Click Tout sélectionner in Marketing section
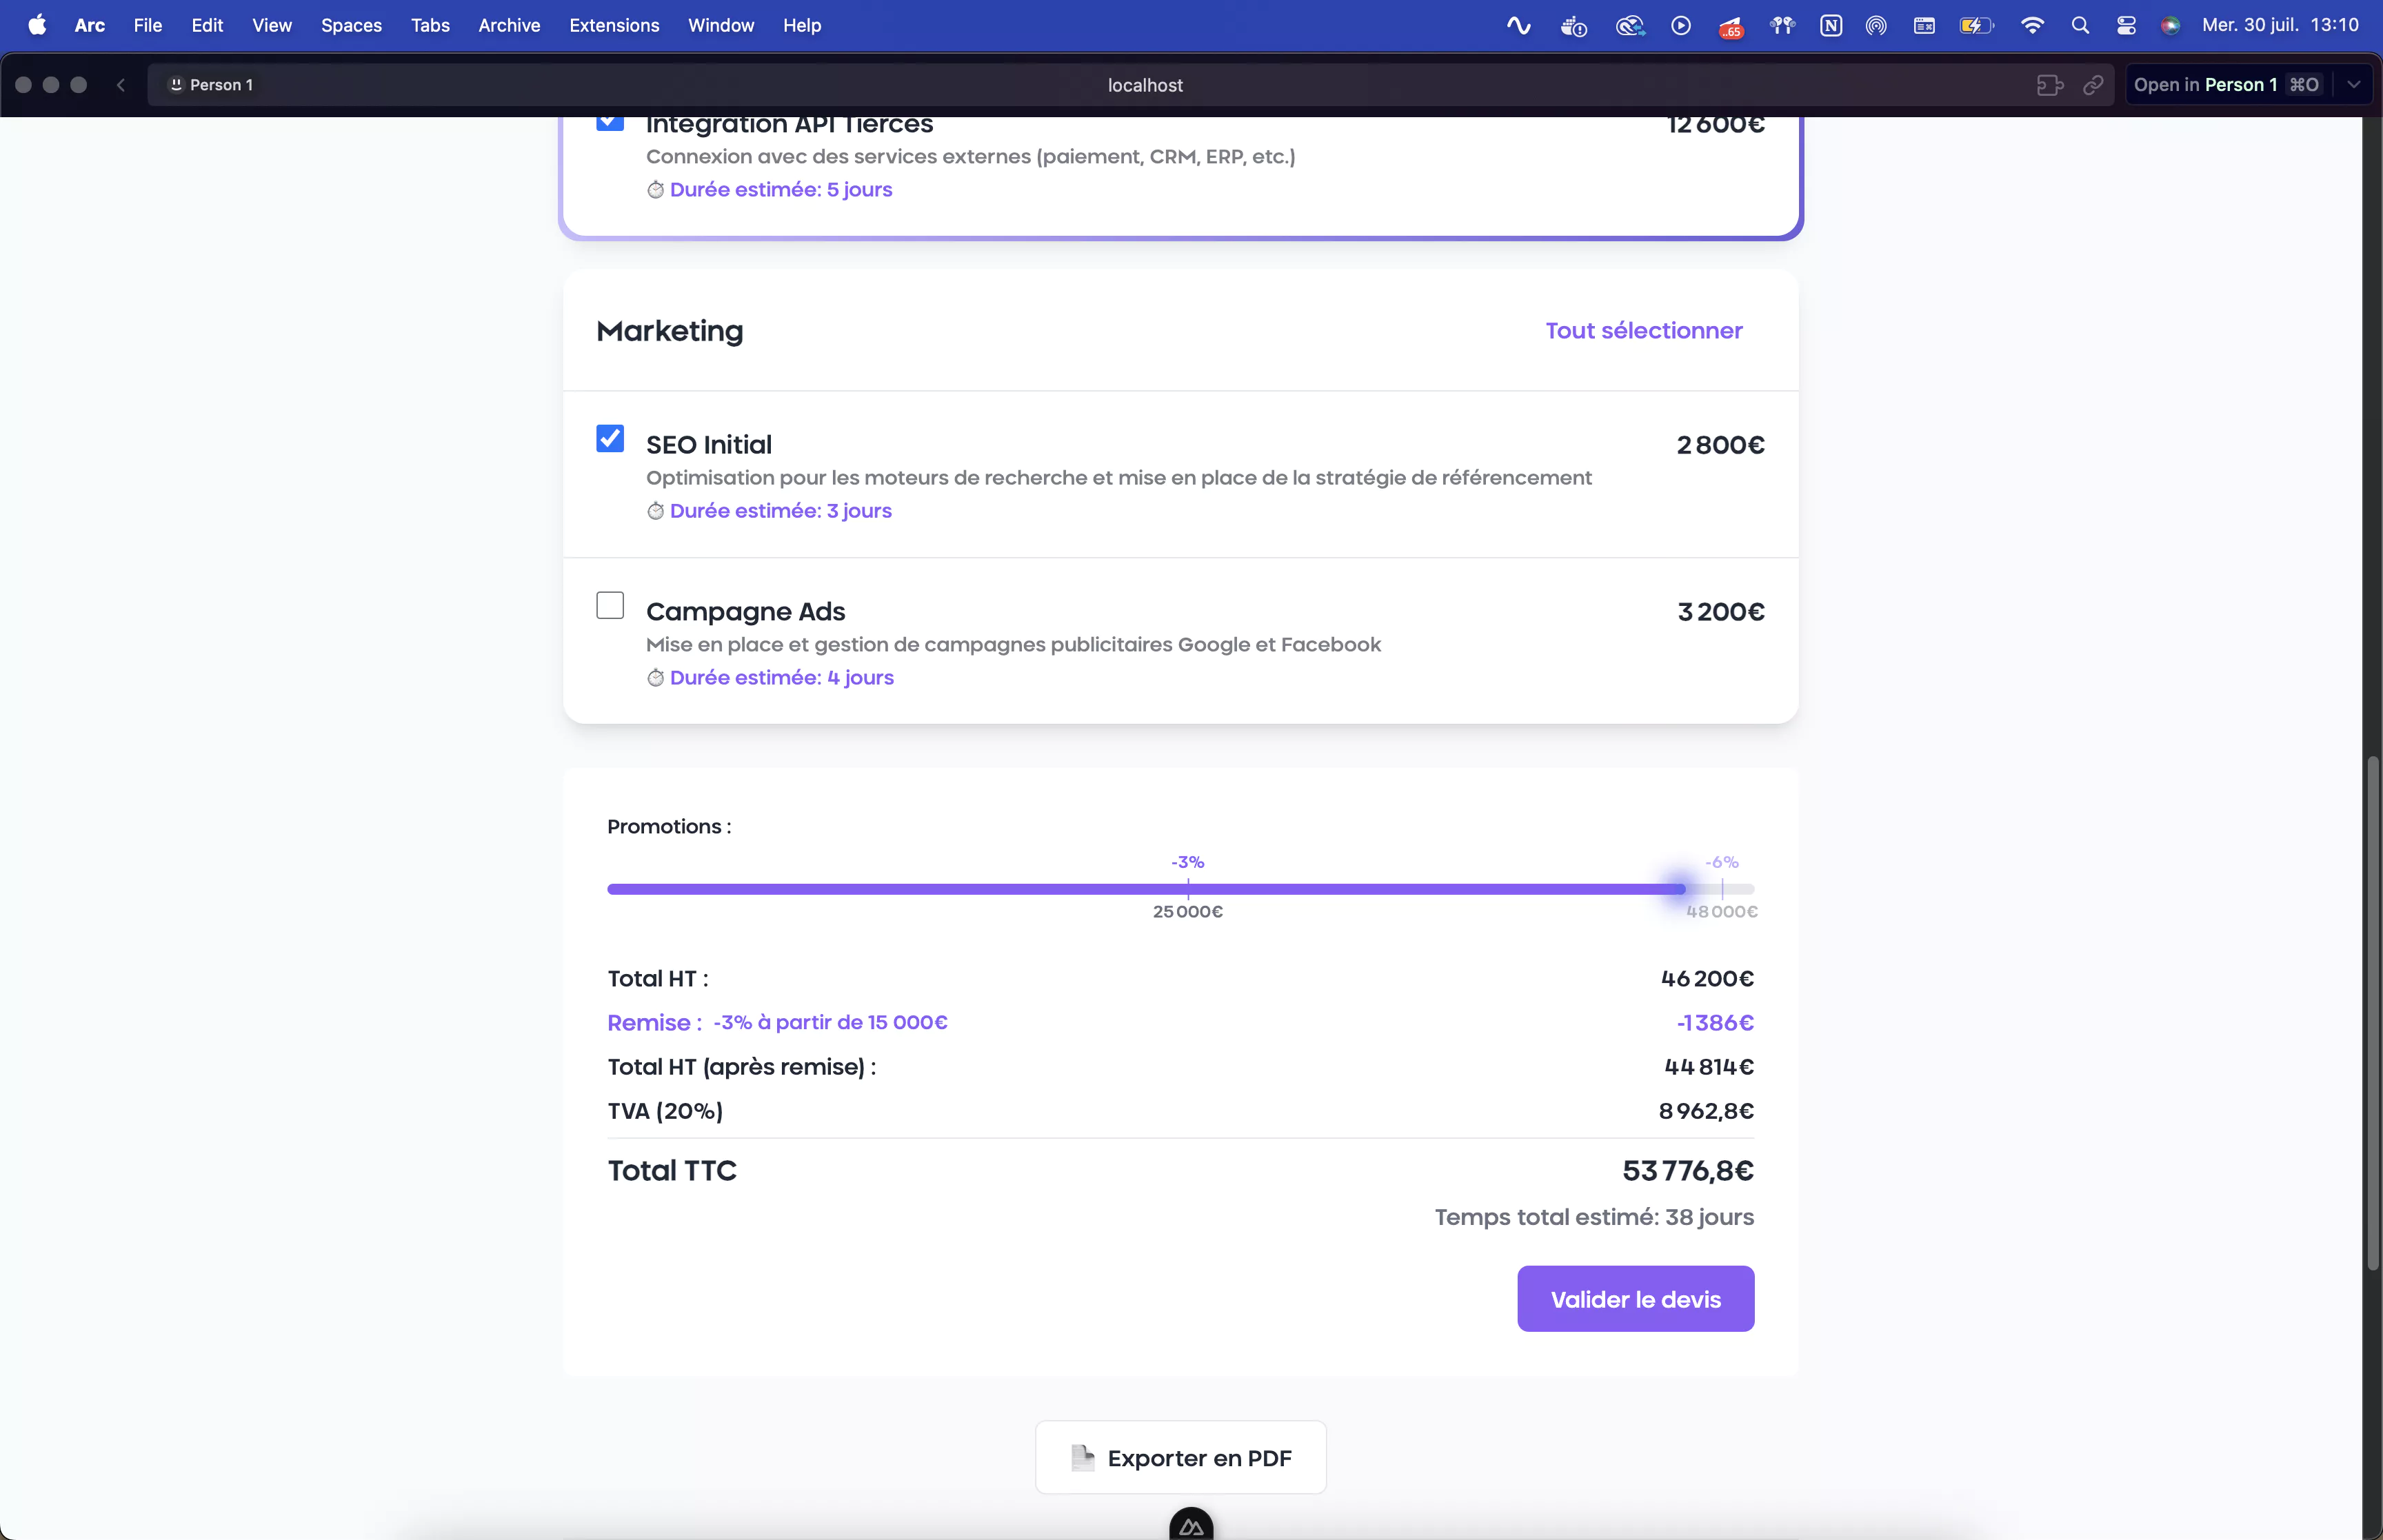2383x1540 pixels. 1643,331
